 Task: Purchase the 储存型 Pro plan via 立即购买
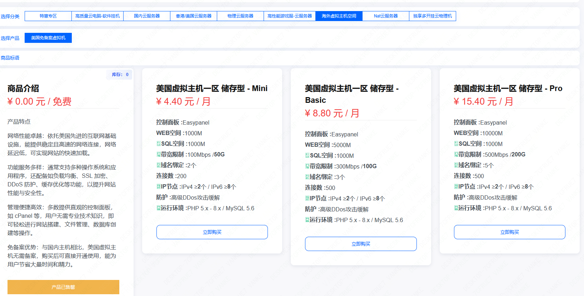(509, 232)
